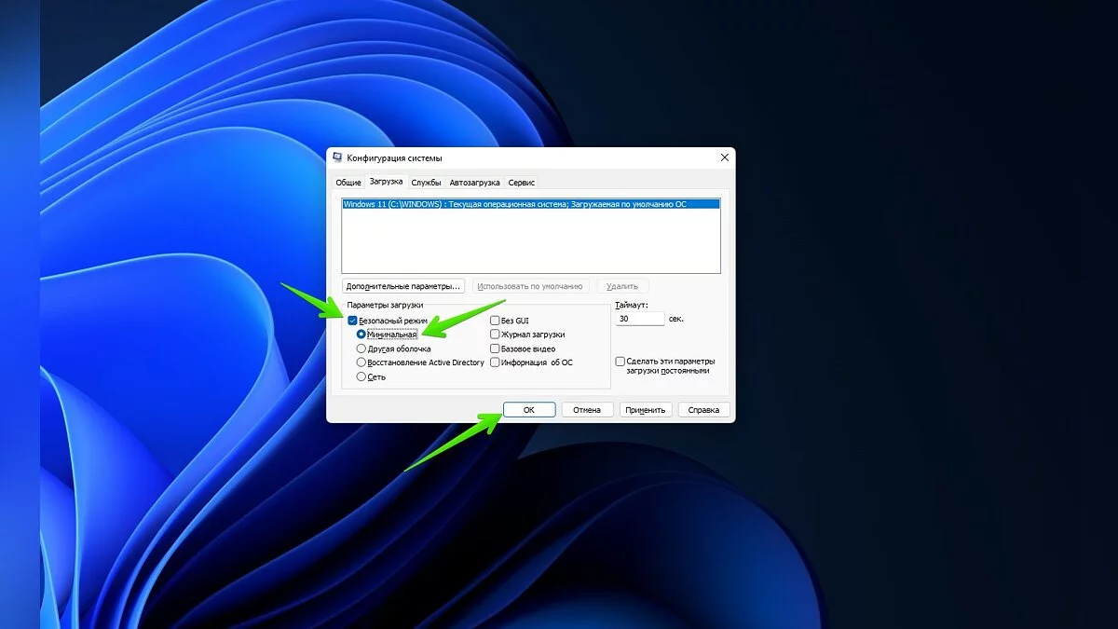The width and height of the screenshot is (1118, 629).
Task: Enable the Журнал загрузки checkbox
Action: tap(495, 335)
